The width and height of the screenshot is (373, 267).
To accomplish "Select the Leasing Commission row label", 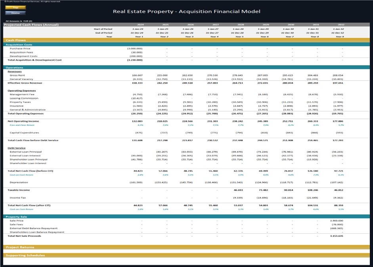I will (x=24, y=98).
